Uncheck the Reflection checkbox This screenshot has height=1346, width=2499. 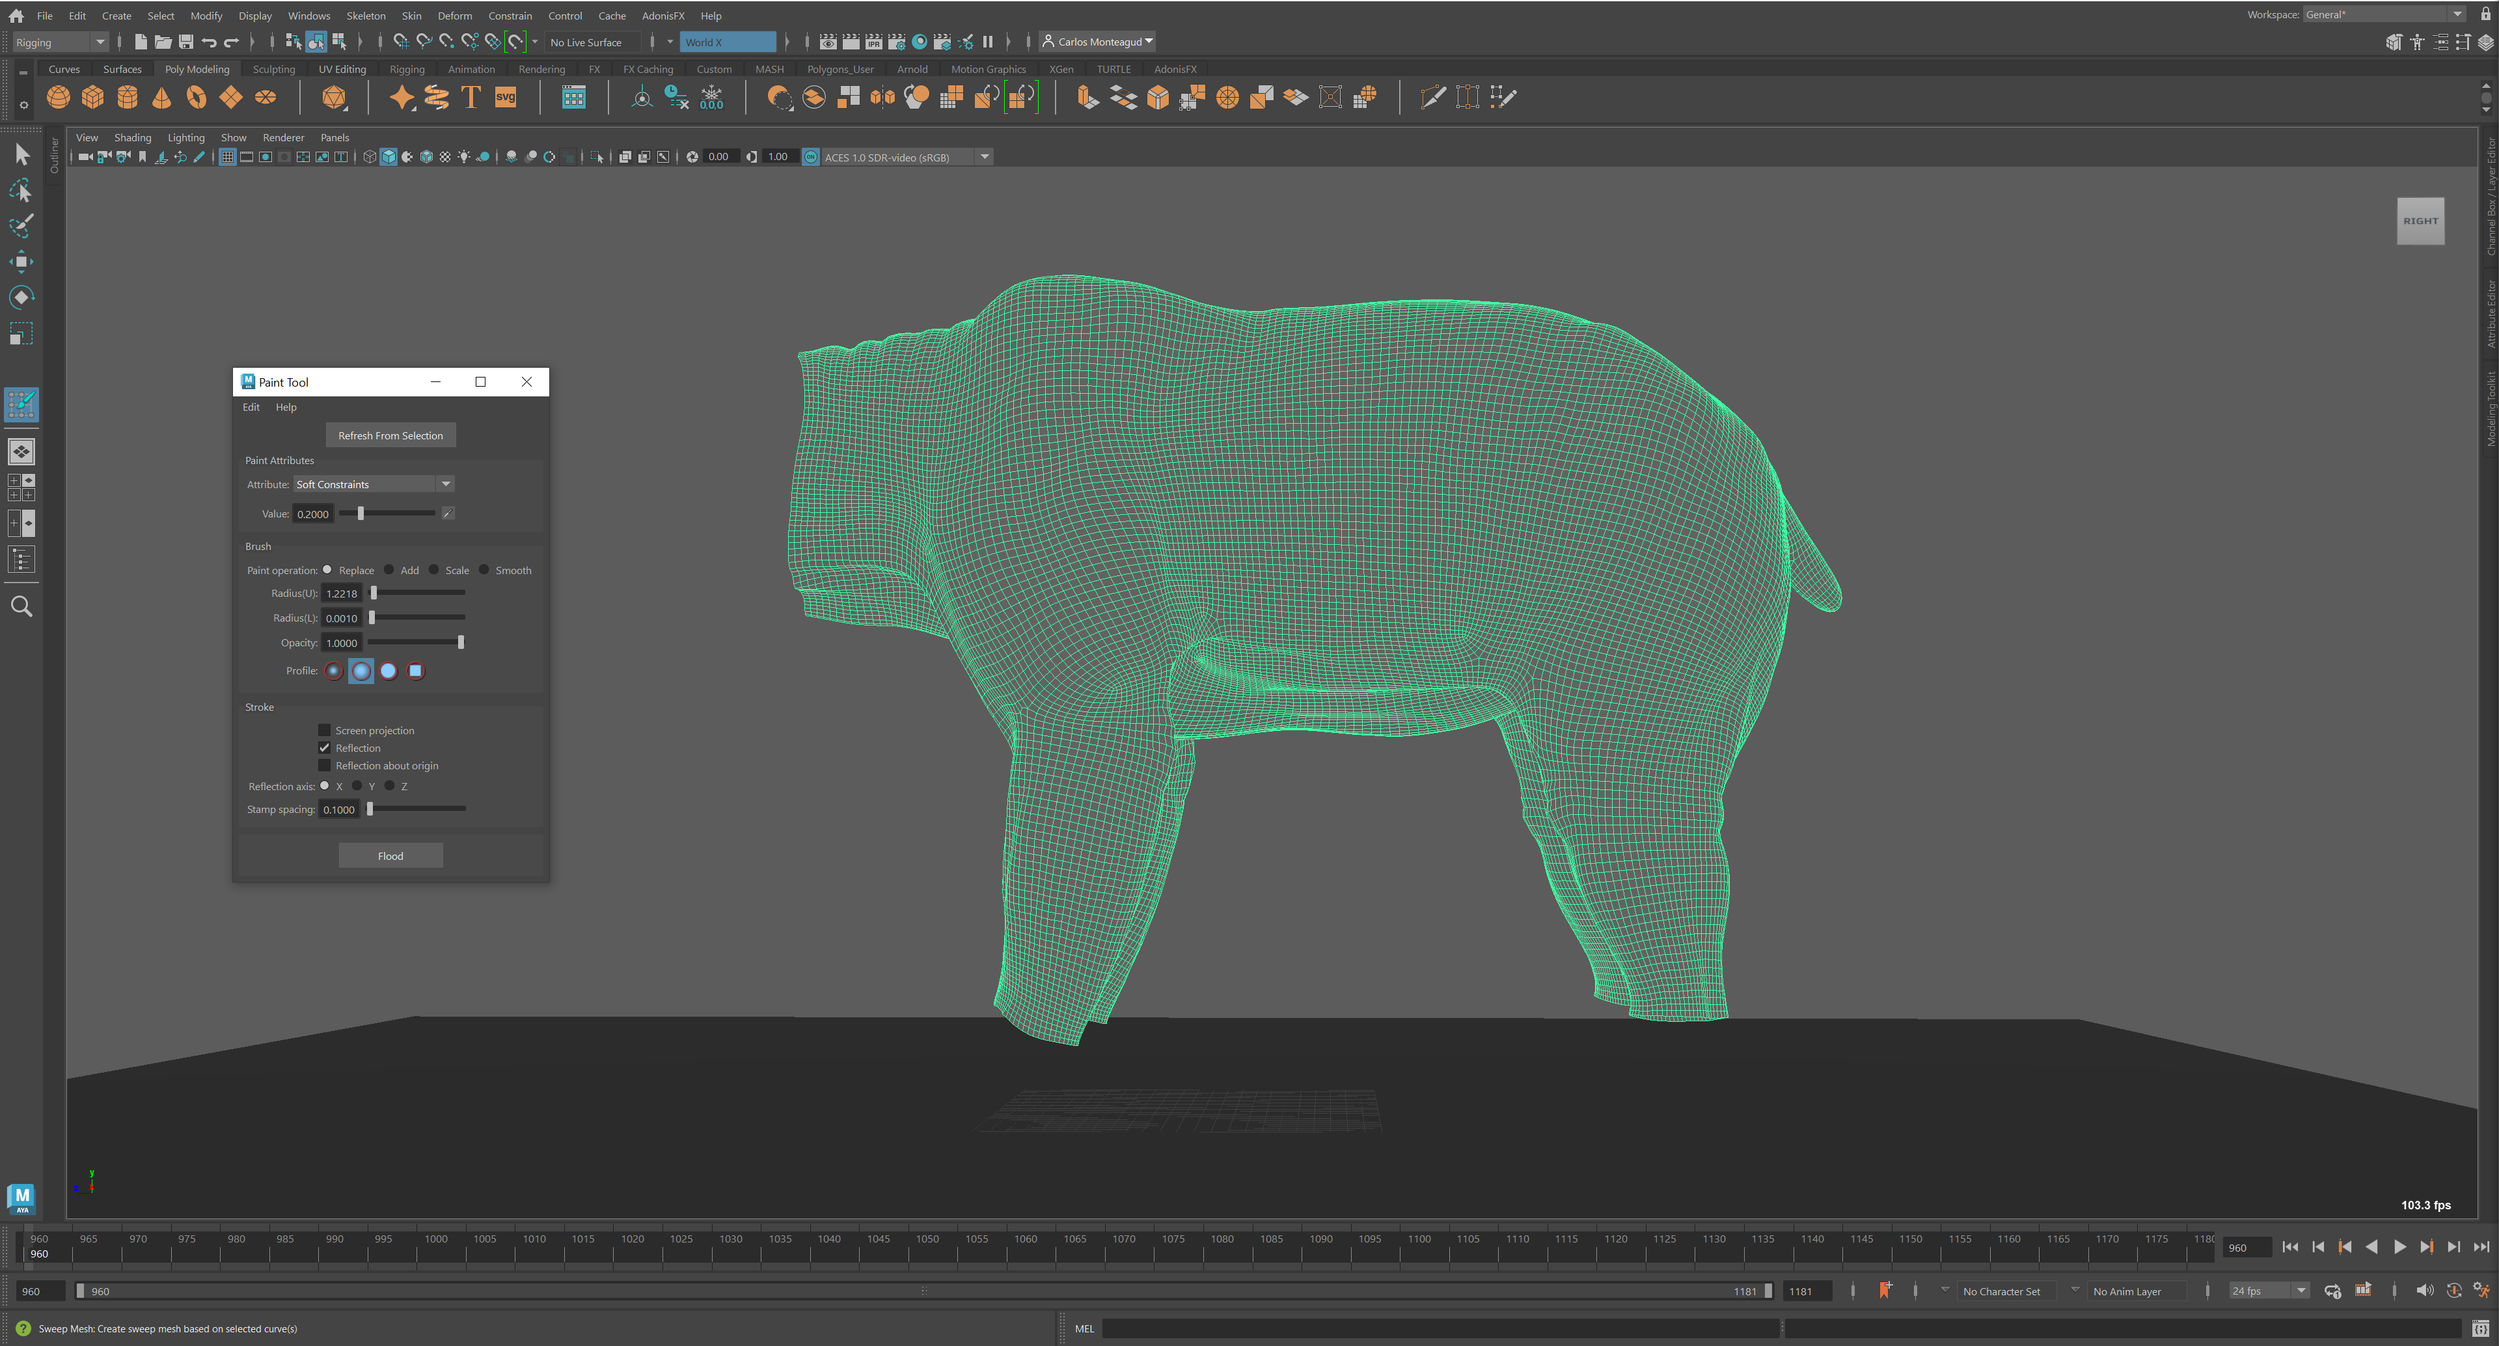tap(325, 747)
